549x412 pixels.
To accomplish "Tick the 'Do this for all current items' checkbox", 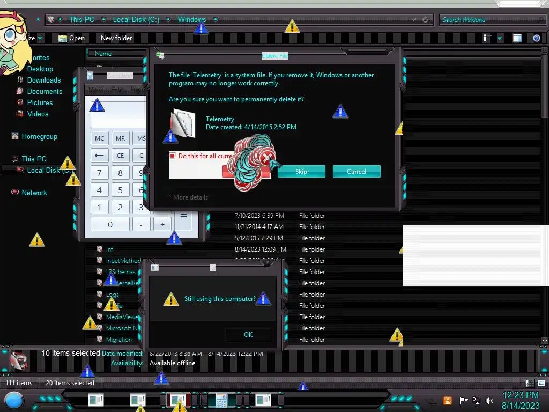I will click(x=173, y=156).
